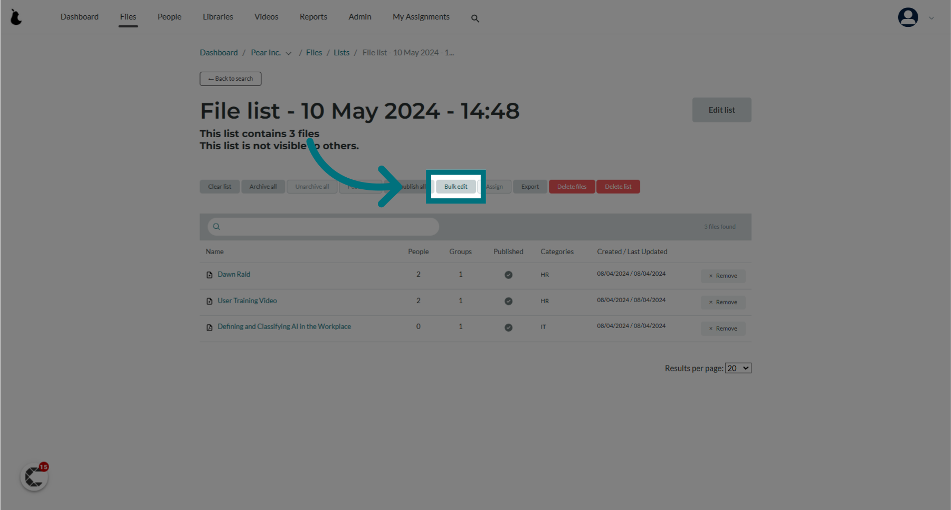Click the IT category in the third row

[543, 327]
